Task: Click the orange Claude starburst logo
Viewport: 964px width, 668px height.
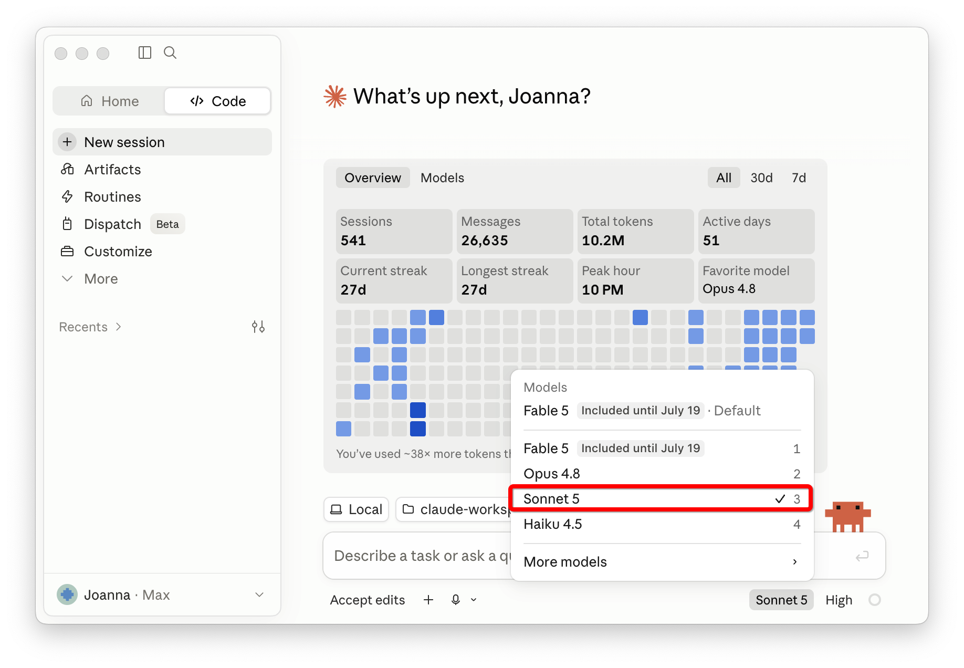Action: (335, 97)
